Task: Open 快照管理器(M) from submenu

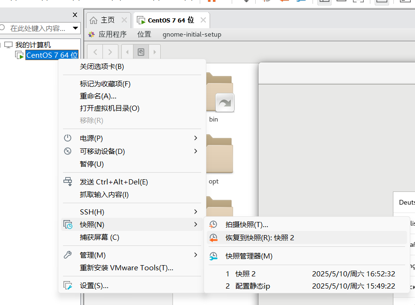Action: 307,256
